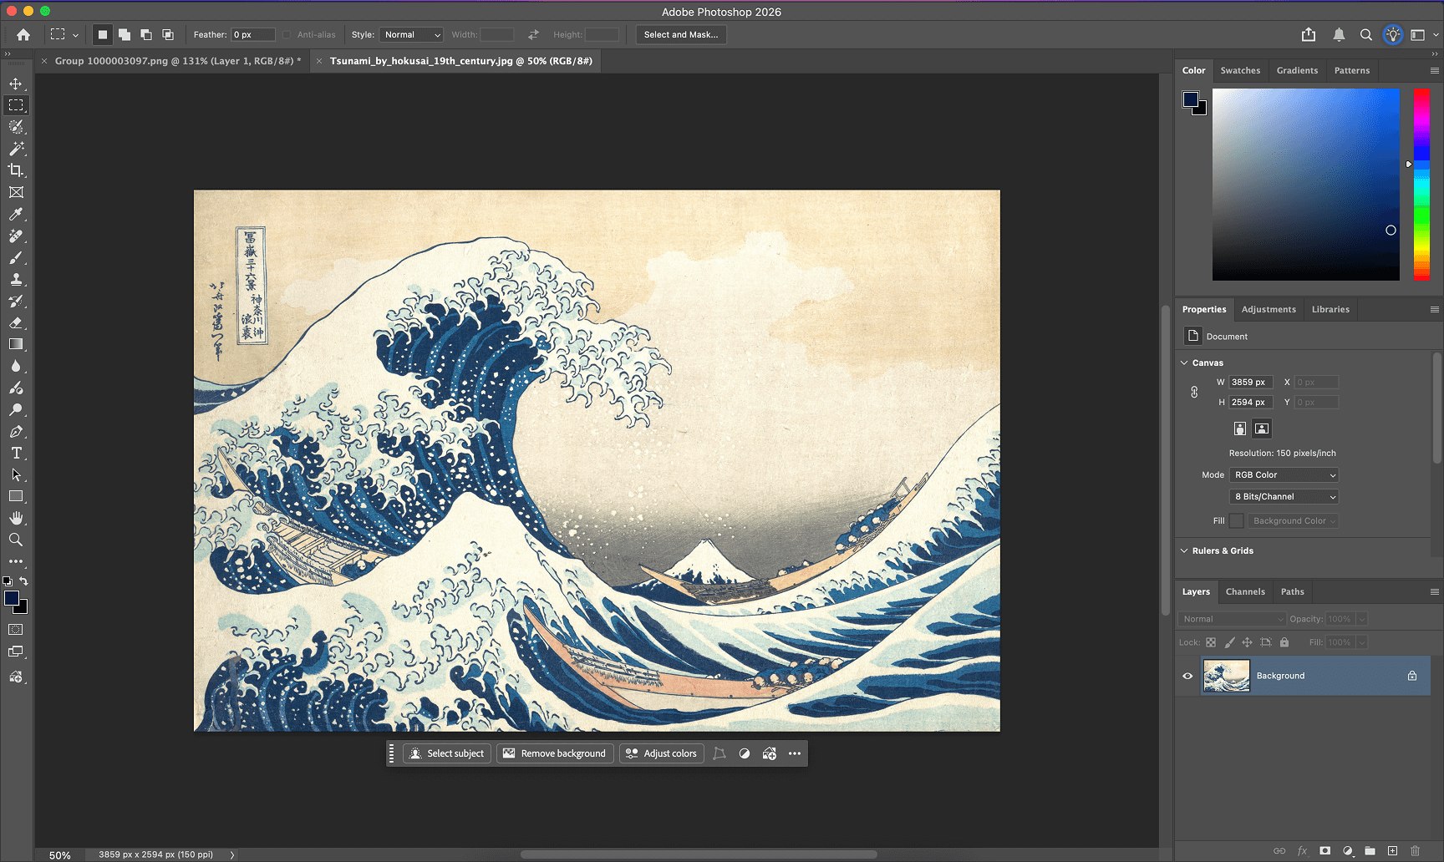Open the Clone Stamp tool
The width and height of the screenshot is (1444, 862).
point(18,280)
